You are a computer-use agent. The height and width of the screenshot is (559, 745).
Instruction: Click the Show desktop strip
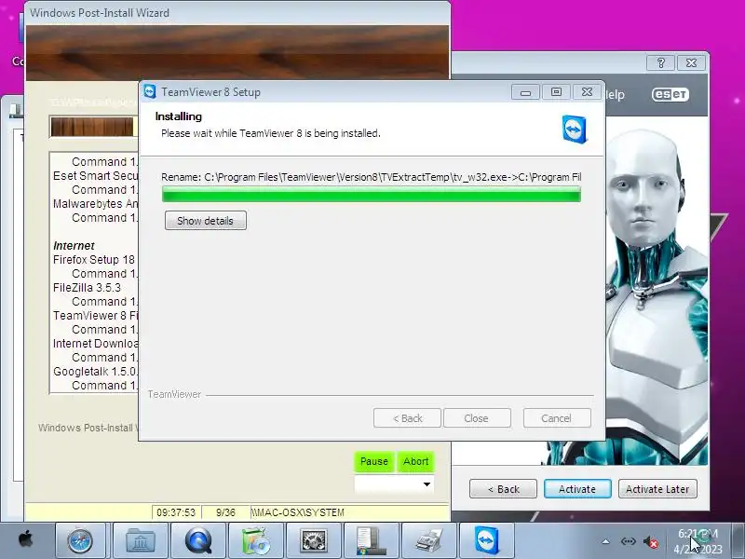pyautogui.click(x=738, y=540)
